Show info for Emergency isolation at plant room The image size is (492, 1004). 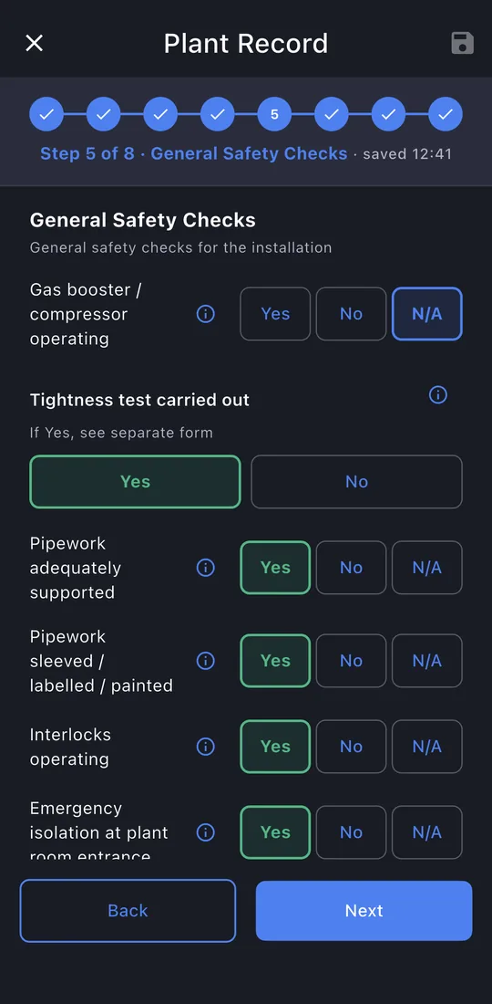point(205,832)
